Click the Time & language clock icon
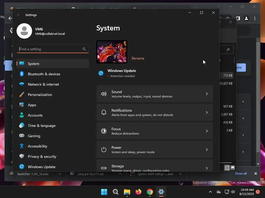Viewport: 265px width, 198px height. tap(22, 126)
